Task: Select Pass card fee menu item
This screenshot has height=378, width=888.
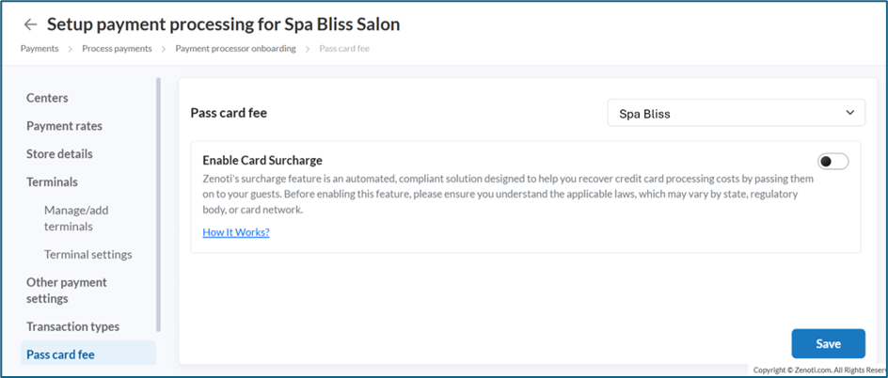Action: [x=60, y=354]
